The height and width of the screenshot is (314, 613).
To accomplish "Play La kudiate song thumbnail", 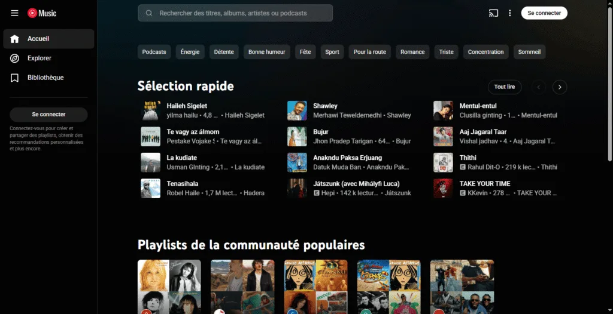I will [x=150, y=162].
